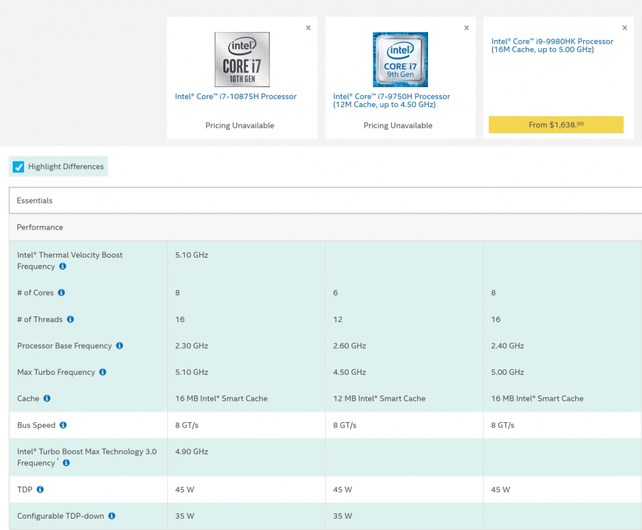Show info for Processor Base Frequency

[120, 346]
